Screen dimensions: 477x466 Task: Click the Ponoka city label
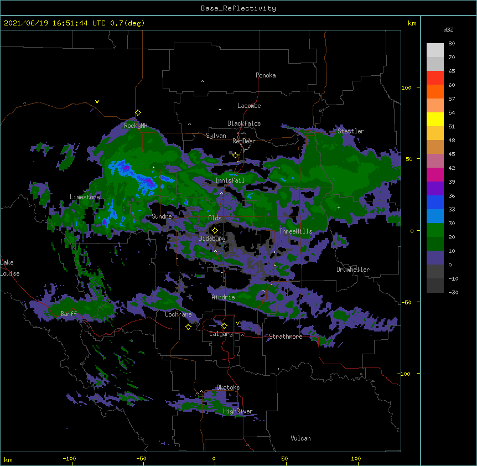click(x=266, y=75)
